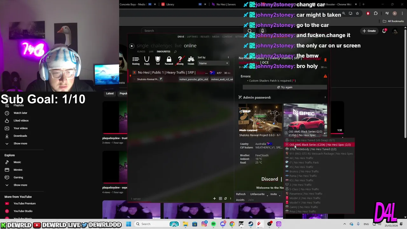Click the Shutoko Revival Project track thumbnail
Screen dimensions: 407x229
[260, 118]
